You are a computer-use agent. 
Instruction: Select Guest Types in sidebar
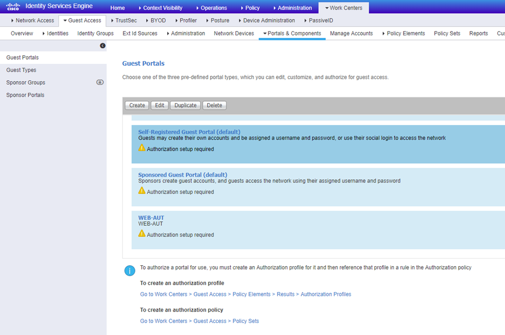click(53, 70)
